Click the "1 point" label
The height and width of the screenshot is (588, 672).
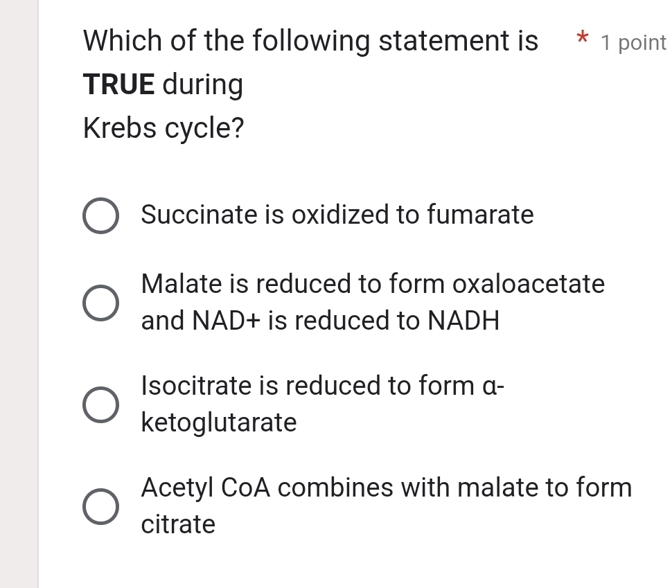634,42
